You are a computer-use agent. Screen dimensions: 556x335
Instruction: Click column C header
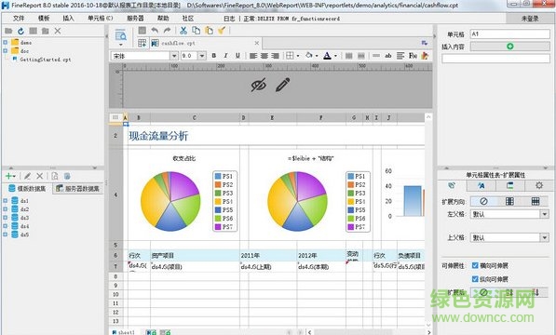195,117
